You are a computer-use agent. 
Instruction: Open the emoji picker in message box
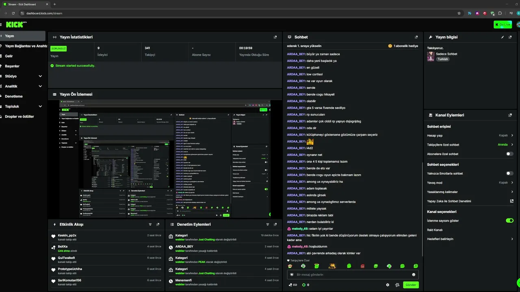click(414, 275)
